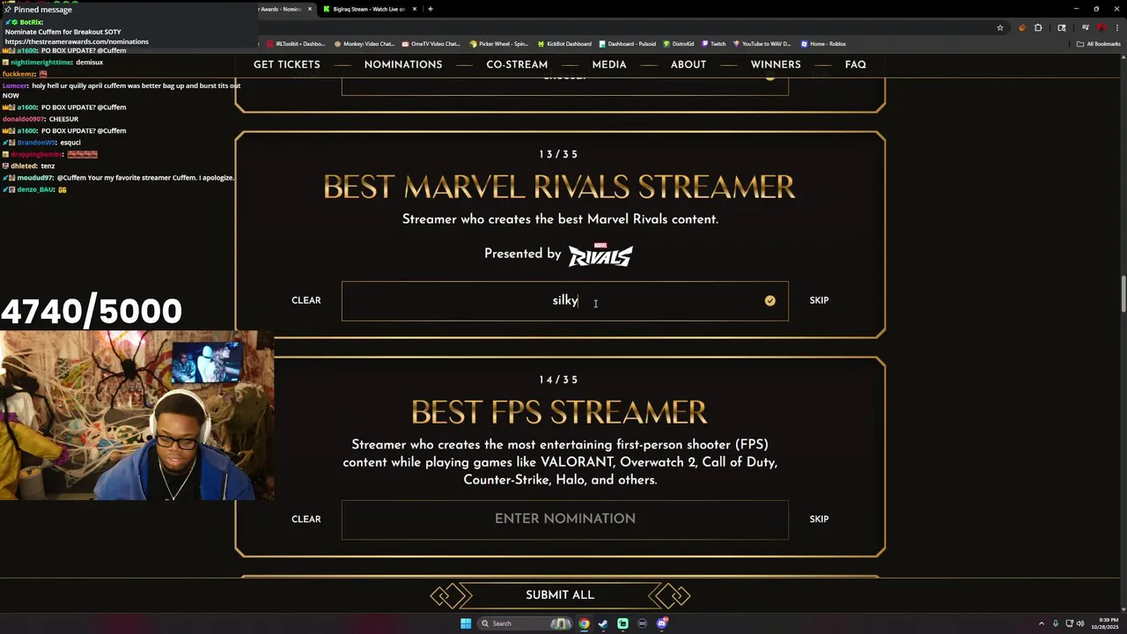Click the Marvel Rivals sponsor logo

coord(600,254)
